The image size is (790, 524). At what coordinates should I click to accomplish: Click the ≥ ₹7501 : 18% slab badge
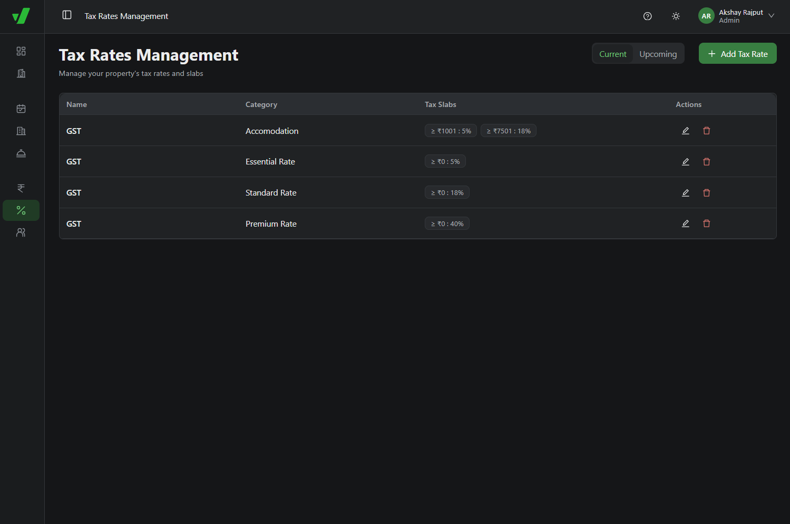point(509,131)
